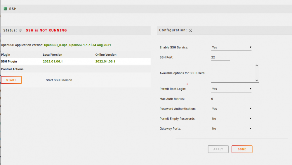Viewport: 292px width, 165px height.
Task: Click the 'Permit Empty Passwords:' label
Action: [178, 119]
